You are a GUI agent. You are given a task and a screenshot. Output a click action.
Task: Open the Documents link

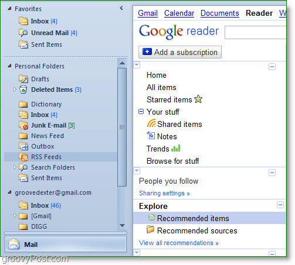tap(220, 13)
